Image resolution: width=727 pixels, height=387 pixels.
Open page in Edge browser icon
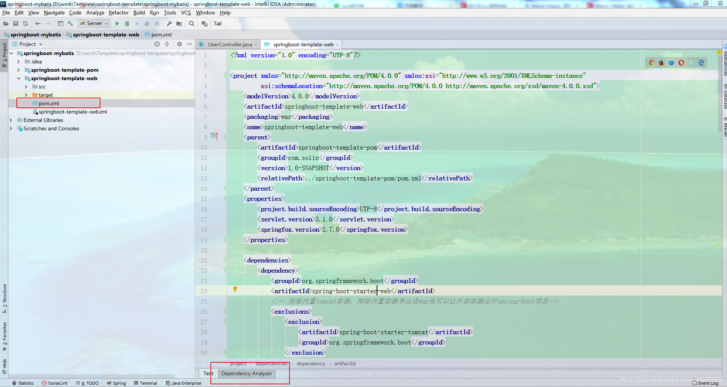coord(701,63)
